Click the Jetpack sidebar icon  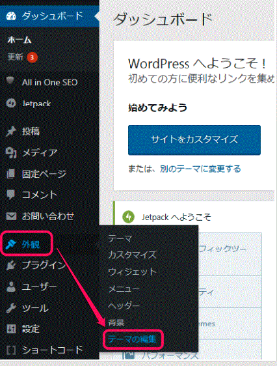point(10,103)
